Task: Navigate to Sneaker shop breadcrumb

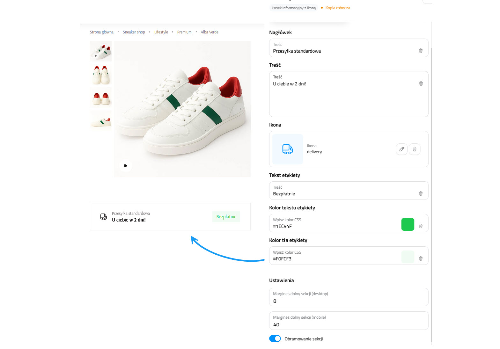Action: 134,32
